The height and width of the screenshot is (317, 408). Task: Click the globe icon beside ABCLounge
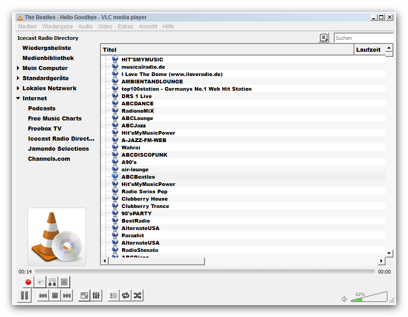[115, 118]
